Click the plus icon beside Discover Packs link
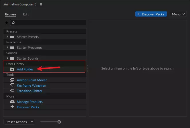 pos(12,107)
